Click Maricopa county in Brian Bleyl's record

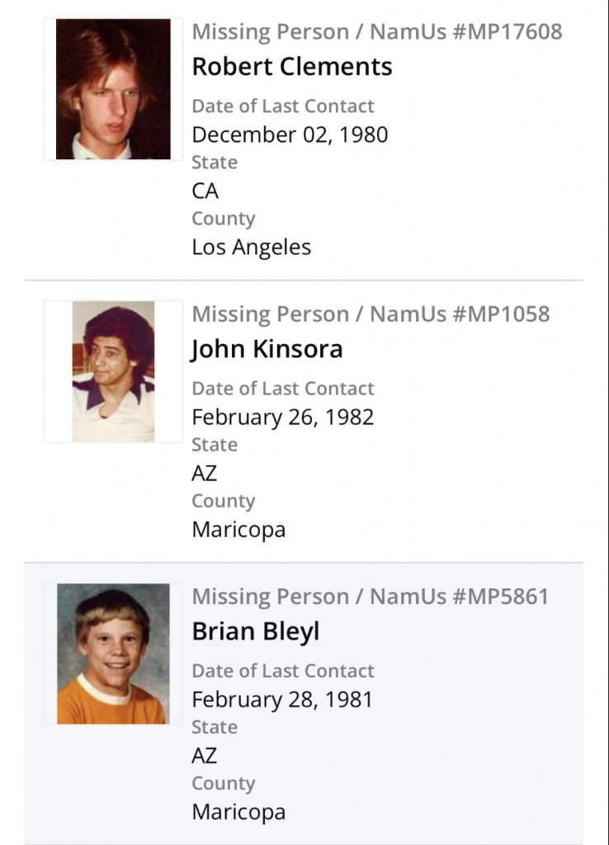click(x=238, y=811)
